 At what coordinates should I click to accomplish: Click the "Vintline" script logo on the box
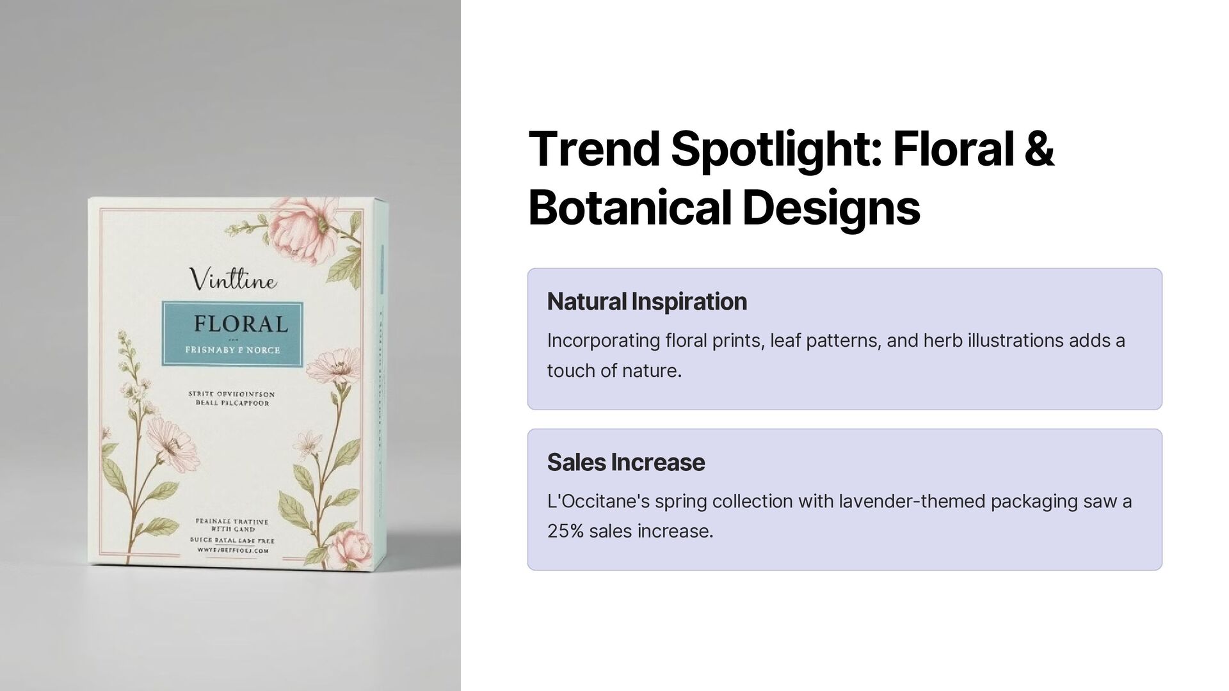pyautogui.click(x=234, y=279)
